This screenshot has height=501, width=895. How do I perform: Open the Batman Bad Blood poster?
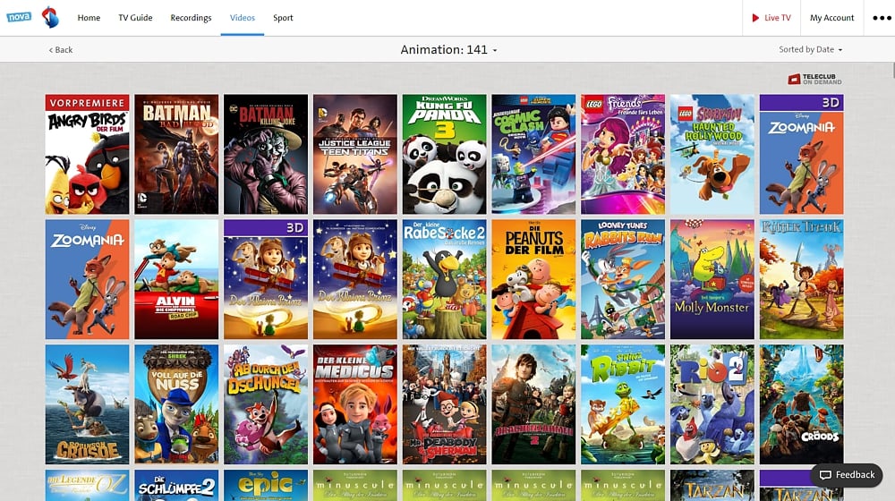click(x=176, y=154)
